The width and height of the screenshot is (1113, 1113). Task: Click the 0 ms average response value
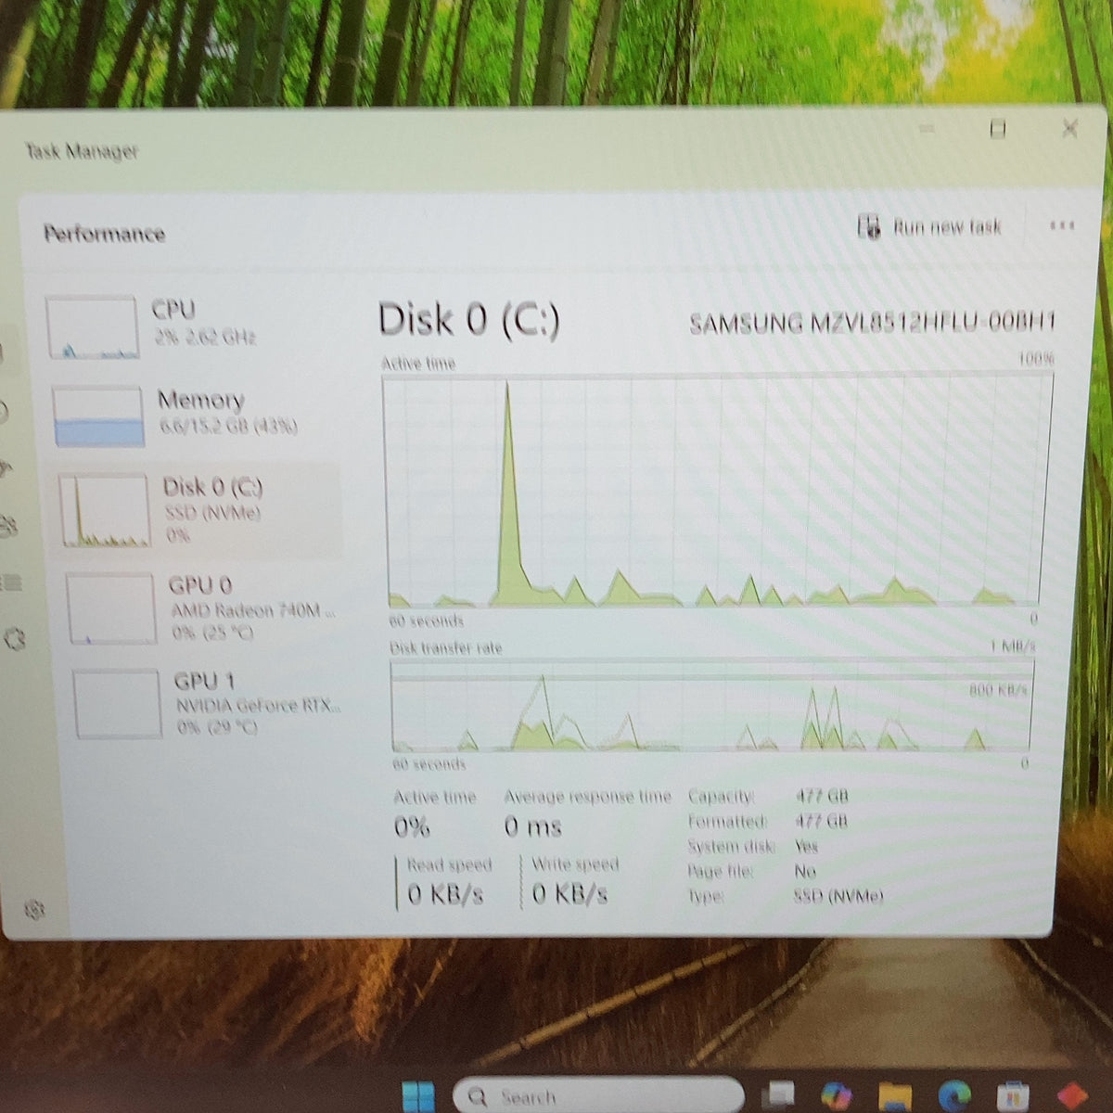(533, 826)
